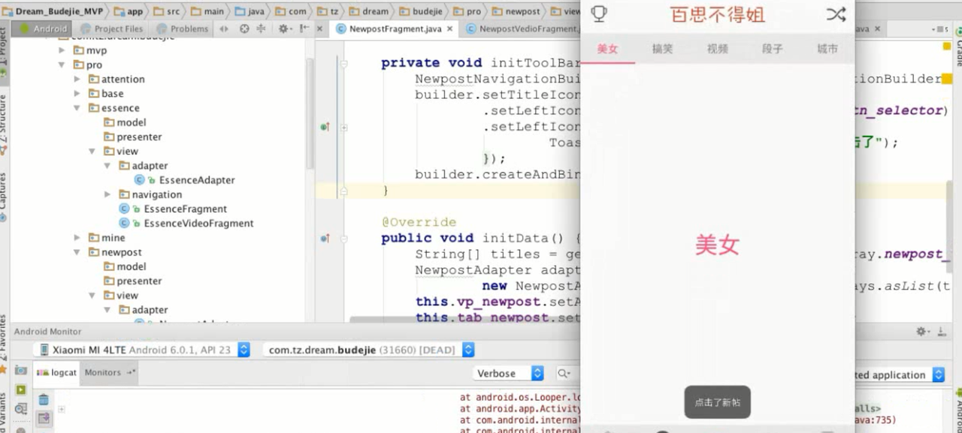
Task: Switch to the logcat tab
Action: pyautogui.click(x=57, y=372)
